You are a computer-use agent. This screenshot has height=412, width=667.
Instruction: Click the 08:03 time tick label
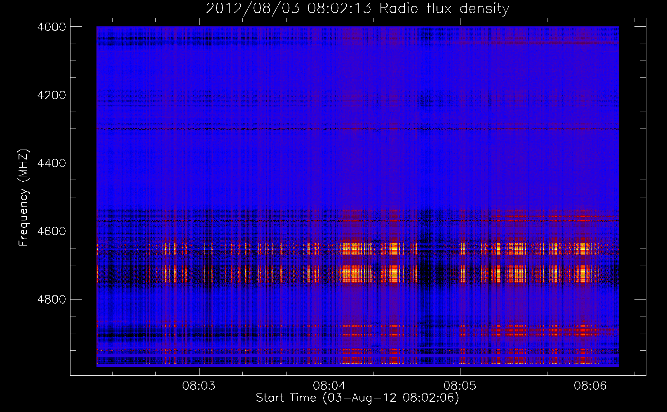pyautogui.click(x=199, y=386)
